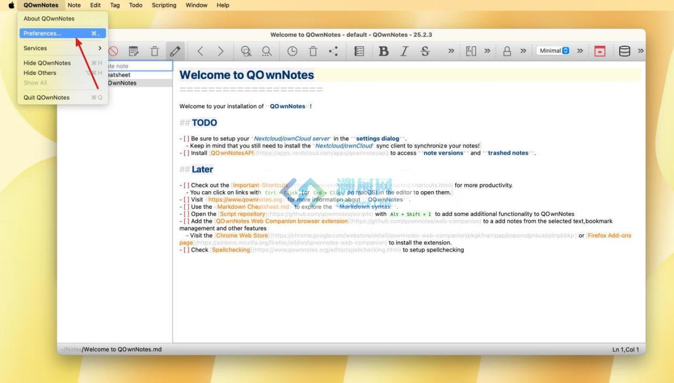
Task: Open the Apple menu
Action: point(11,5)
